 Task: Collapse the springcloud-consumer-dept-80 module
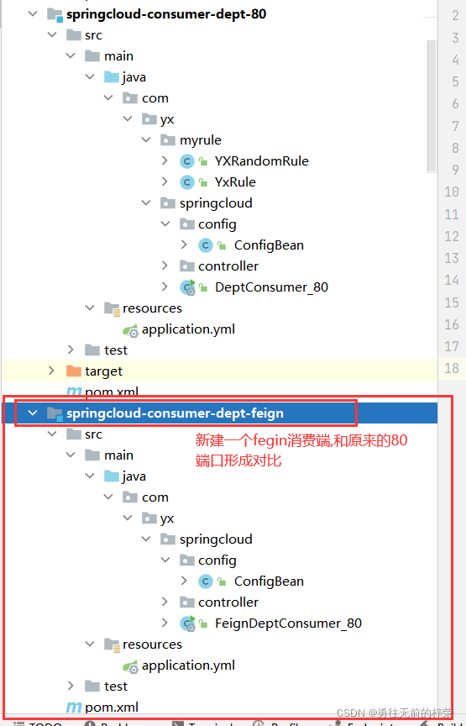[33, 14]
